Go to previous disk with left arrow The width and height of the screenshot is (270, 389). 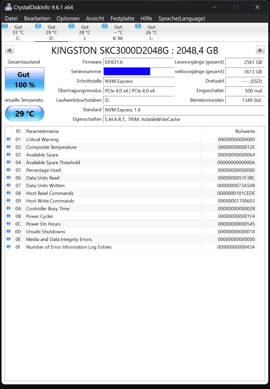click(x=10, y=50)
